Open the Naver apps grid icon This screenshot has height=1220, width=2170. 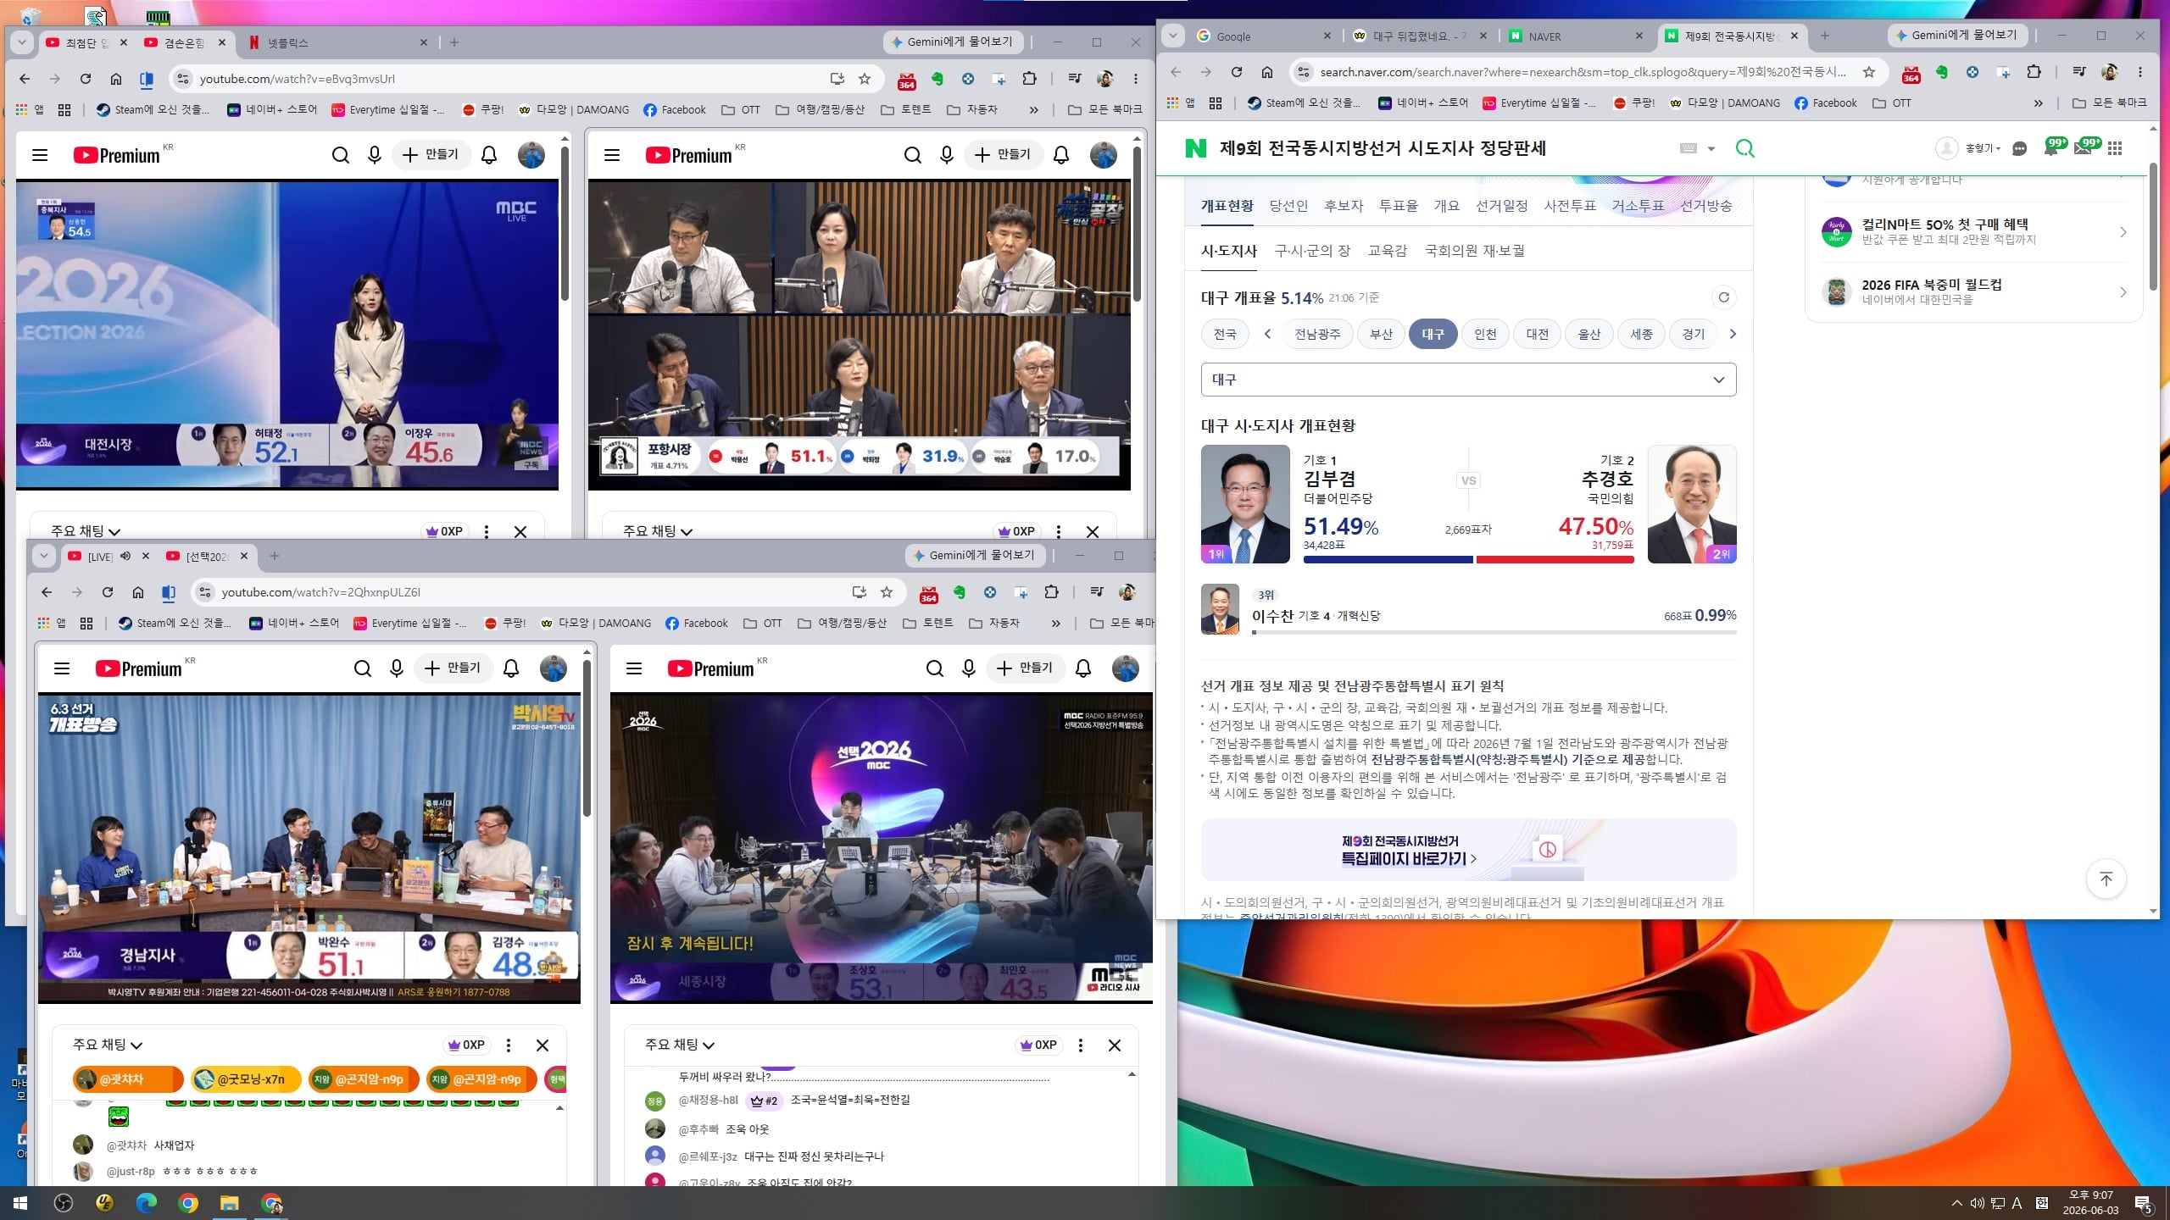2115,148
